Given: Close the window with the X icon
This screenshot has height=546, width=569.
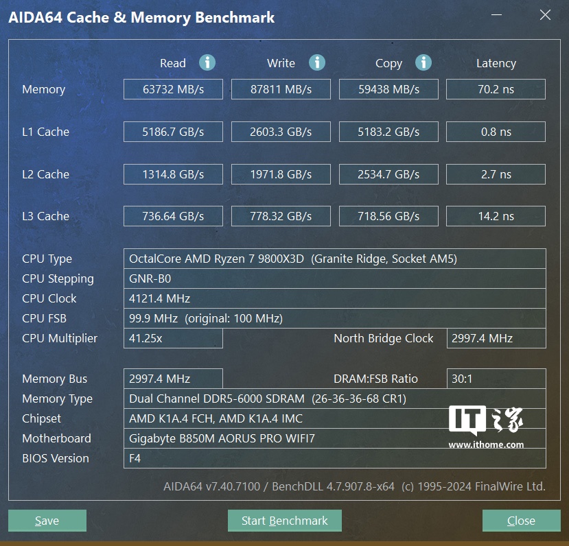Looking at the screenshot, I should click(545, 15).
